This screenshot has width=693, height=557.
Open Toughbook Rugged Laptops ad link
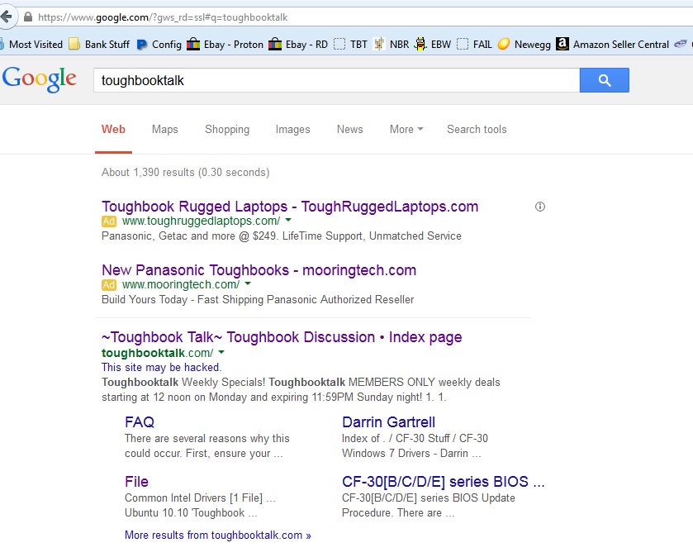[290, 207]
